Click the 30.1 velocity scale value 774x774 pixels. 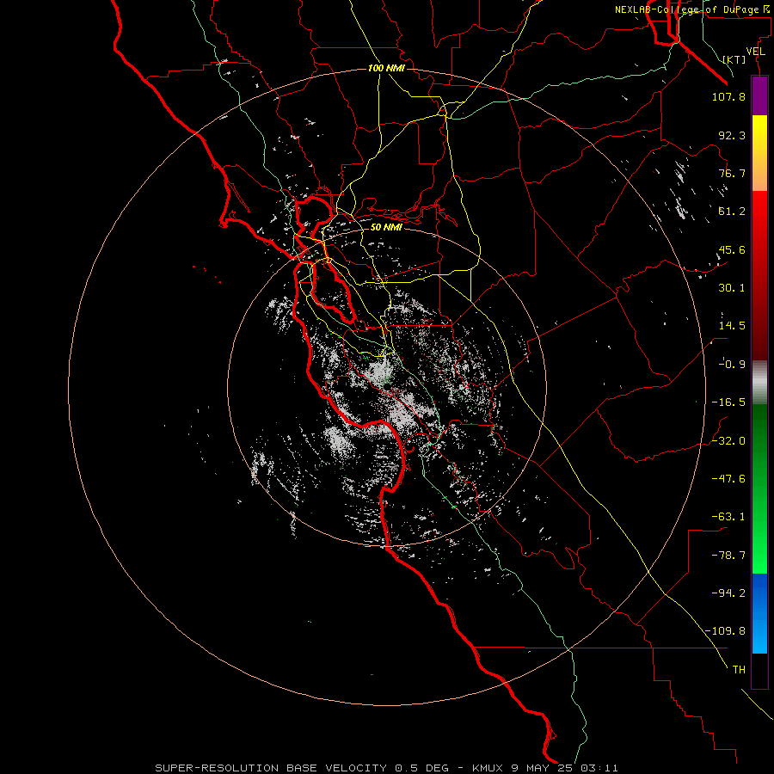click(x=732, y=288)
